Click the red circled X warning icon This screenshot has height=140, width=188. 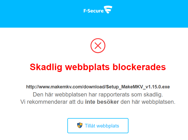click(98, 46)
